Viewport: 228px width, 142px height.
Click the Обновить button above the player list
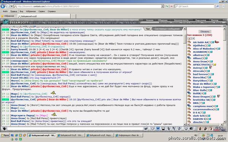pos(205,31)
